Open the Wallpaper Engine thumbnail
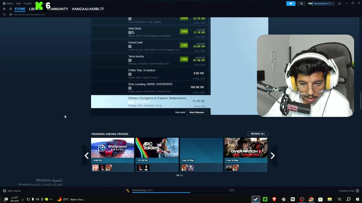The width and height of the screenshot is (362, 203). click(113, 148)
